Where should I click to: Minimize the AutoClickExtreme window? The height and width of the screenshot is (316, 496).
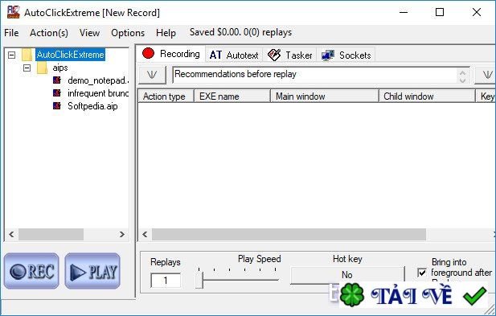404,12
